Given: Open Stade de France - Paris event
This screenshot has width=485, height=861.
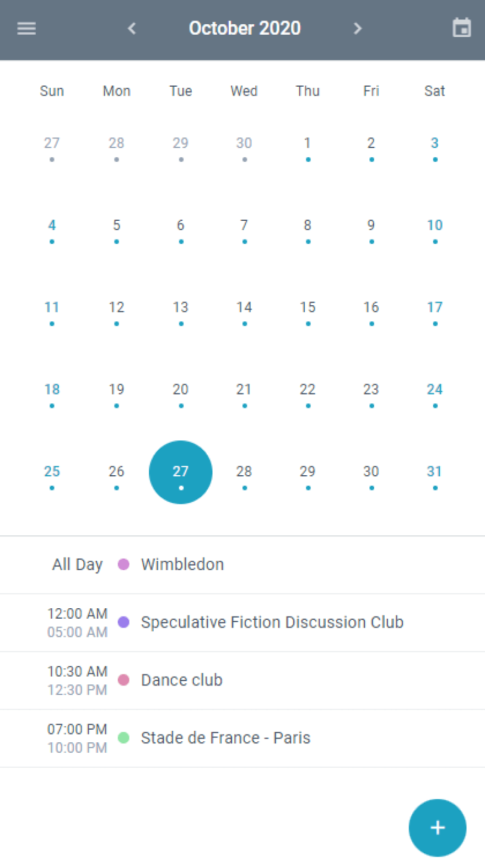Looking at the screenshot, I should pos(225,738).
